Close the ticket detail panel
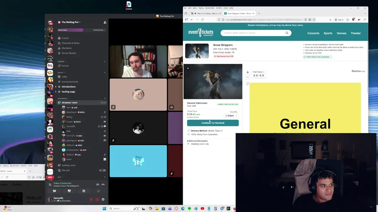 click(188, 68)
